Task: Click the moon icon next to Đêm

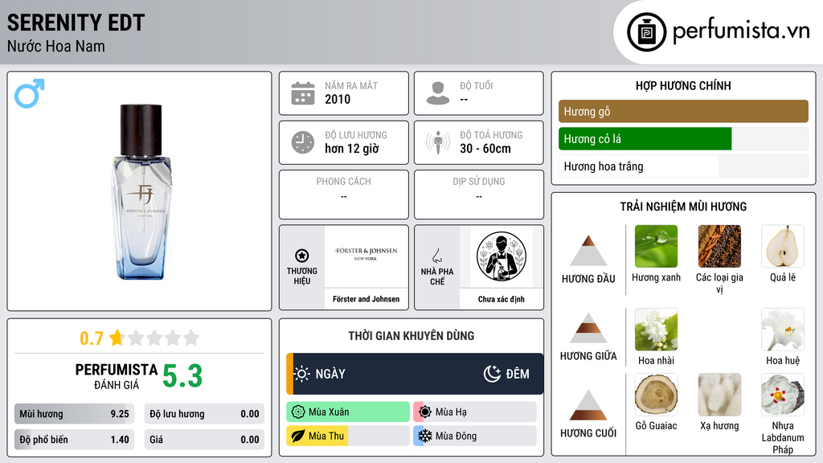Action: 493,374
